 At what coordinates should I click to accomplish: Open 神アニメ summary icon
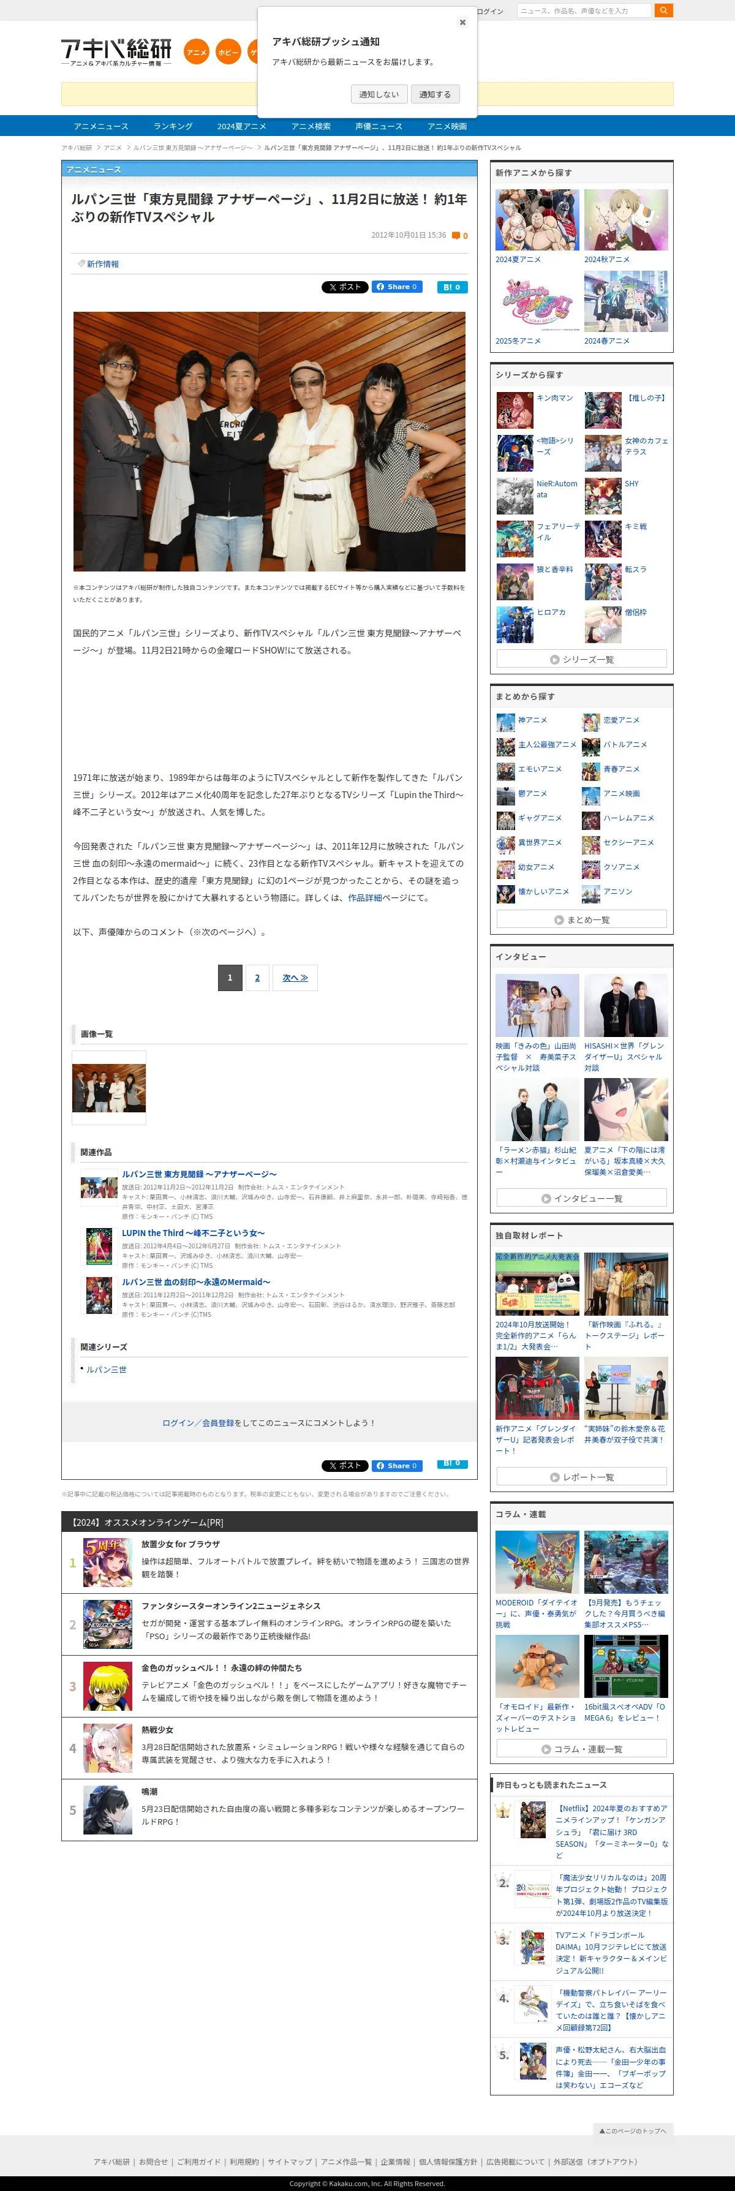point(505,723)
